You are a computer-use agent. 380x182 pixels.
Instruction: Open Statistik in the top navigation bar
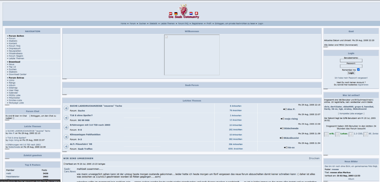(154, 24)
